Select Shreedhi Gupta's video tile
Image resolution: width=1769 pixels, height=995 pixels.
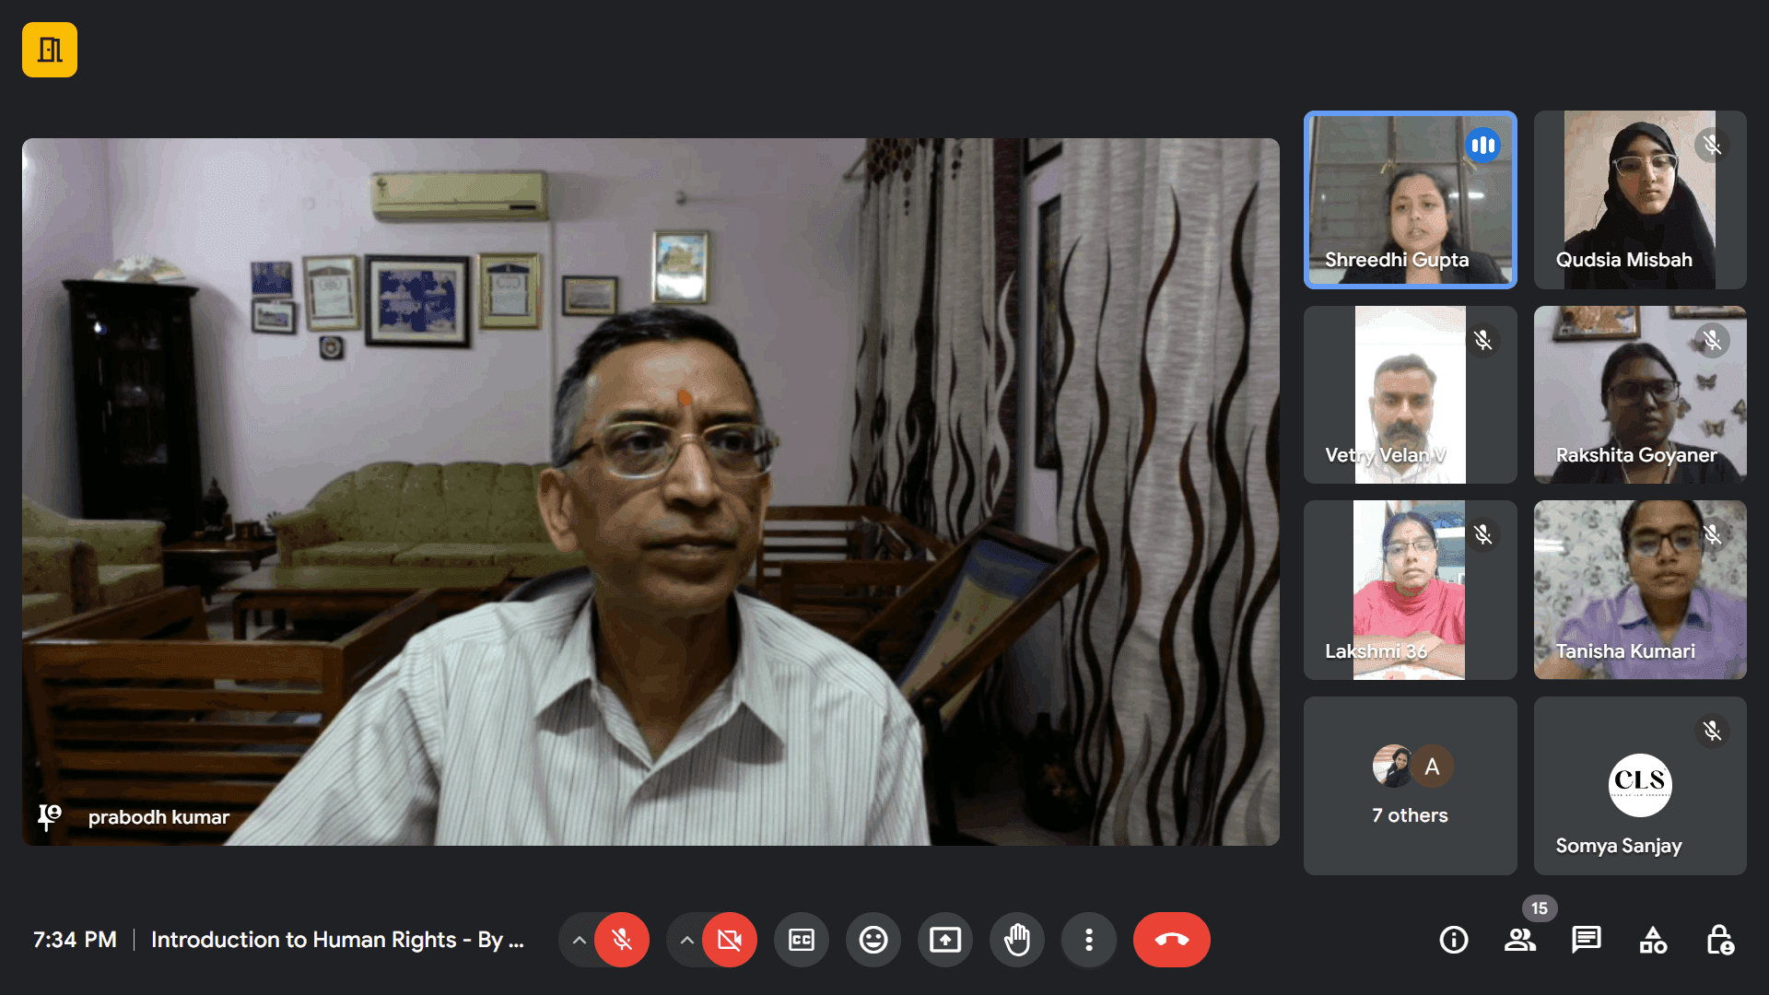[x=1411, y=200]
